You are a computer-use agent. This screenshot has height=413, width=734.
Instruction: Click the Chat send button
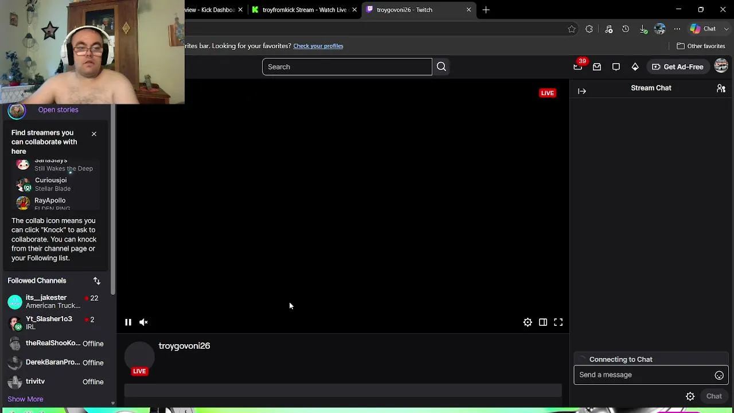pos(714,396)
